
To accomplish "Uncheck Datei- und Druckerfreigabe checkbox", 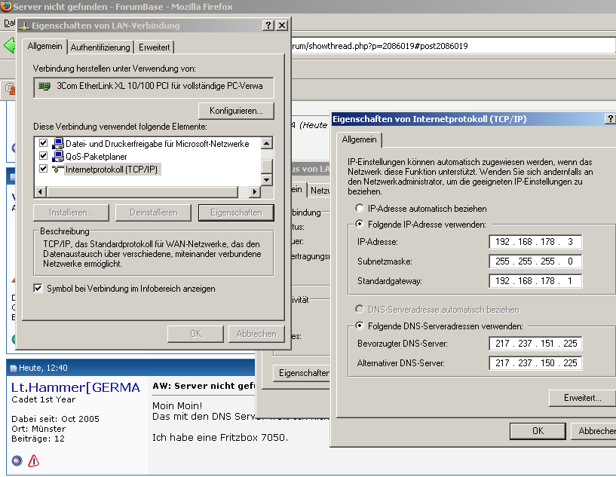I will [43, 143].
